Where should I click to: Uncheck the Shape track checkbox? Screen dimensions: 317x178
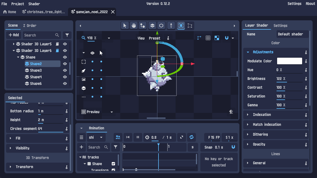coord(113,164)
